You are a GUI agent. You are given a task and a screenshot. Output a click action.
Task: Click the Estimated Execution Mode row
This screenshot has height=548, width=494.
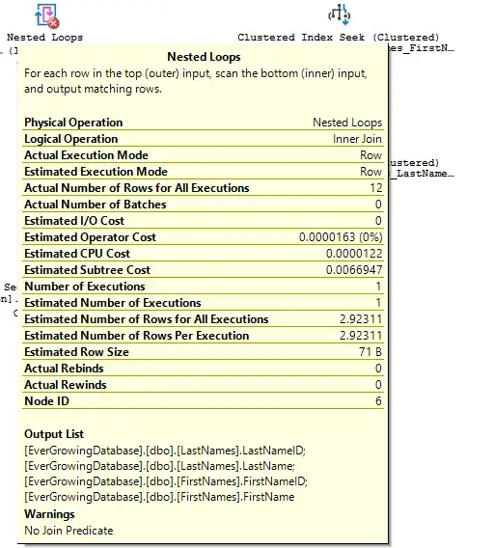204,172
